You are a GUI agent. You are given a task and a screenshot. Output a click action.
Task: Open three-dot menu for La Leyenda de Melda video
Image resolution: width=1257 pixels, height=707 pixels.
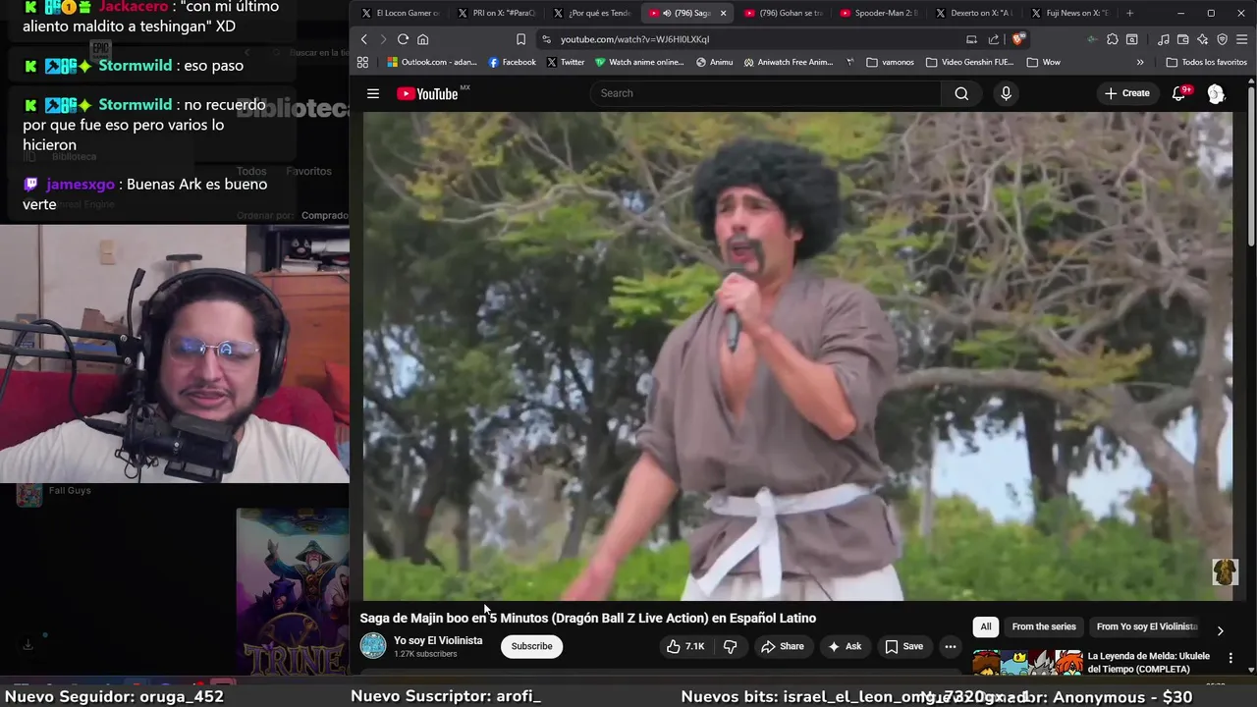1231,658
